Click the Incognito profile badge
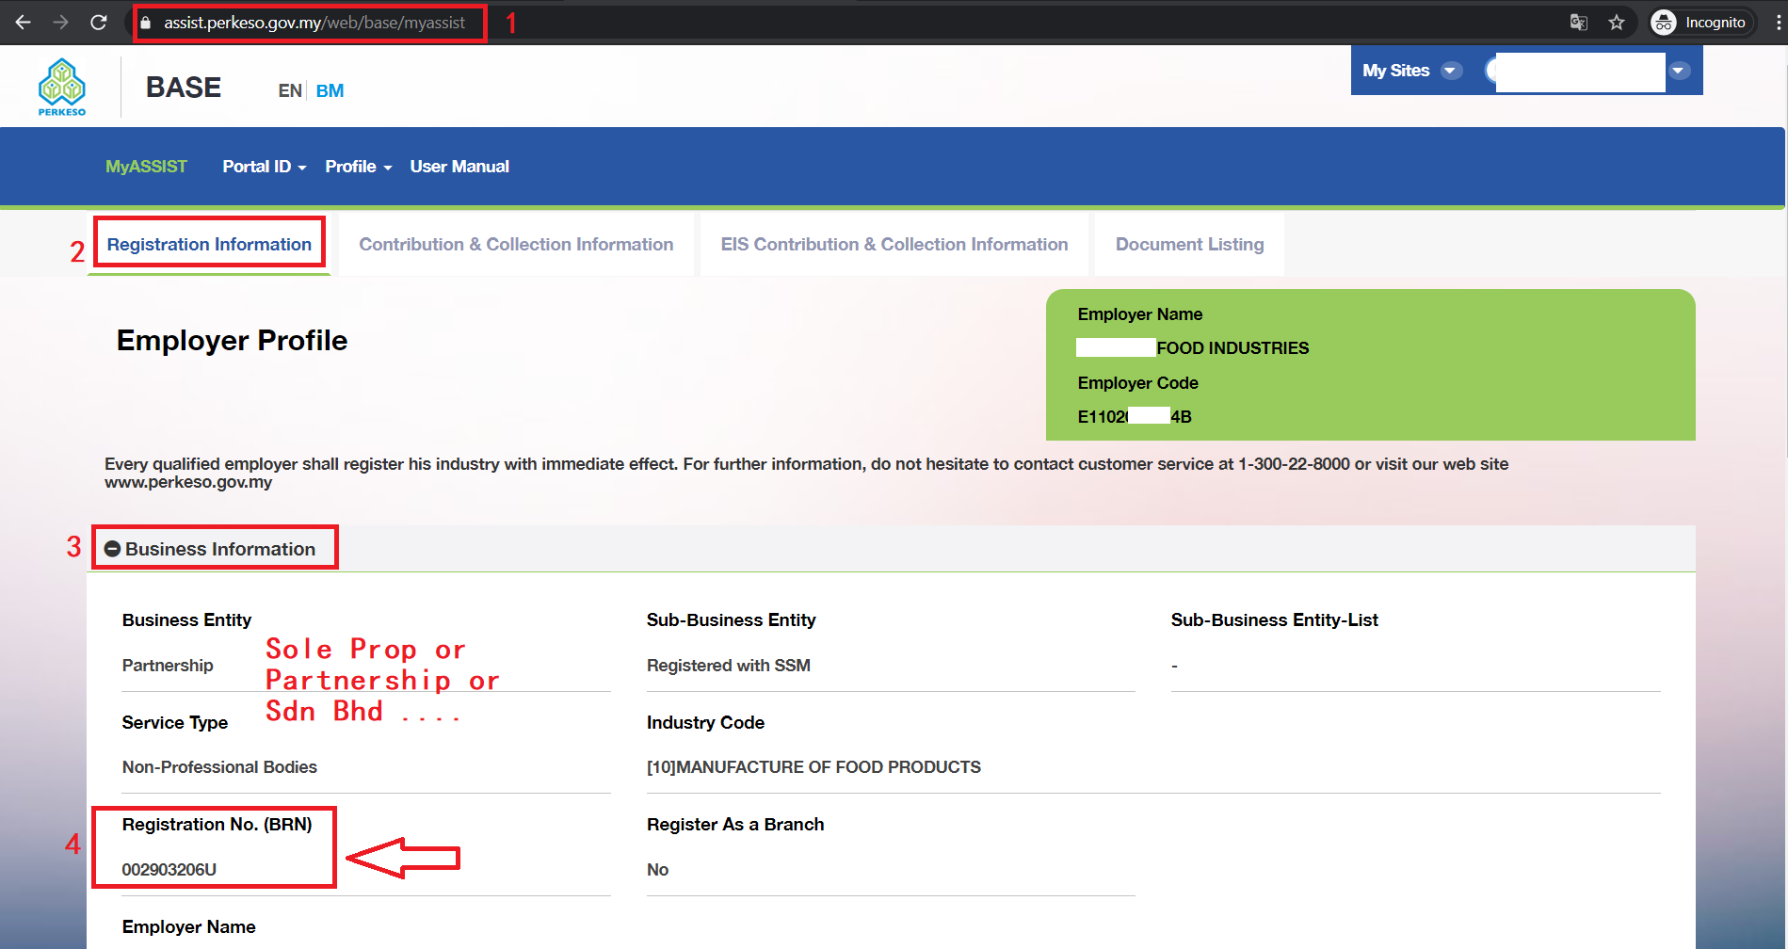Viewport: 1788px width, 949px height. tap(1700, 23)
